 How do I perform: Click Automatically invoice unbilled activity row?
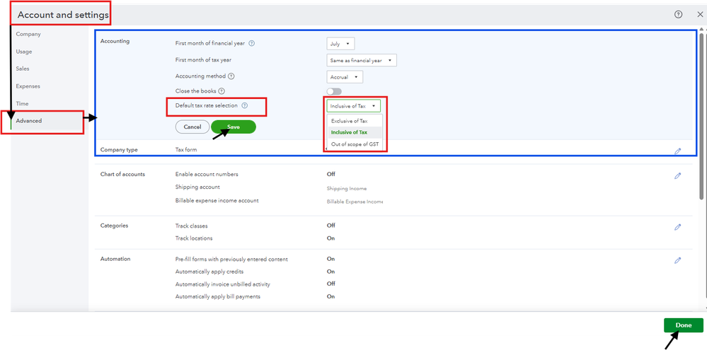click(x=223, y=284)
